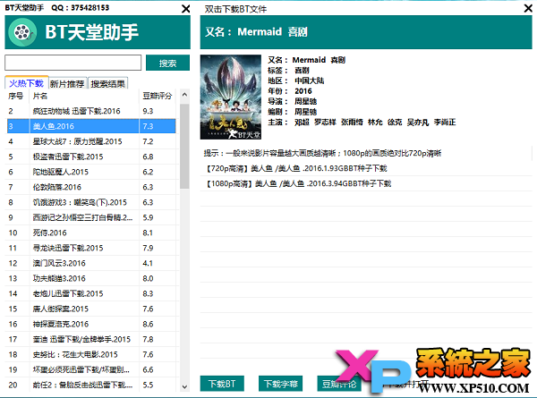537x398 pixels.
Task: Select row 陀地驱魔人.2015
Action: pyautogui.click(x=92, y=172)
